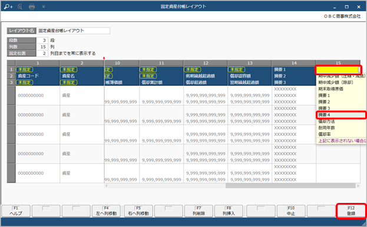Screen dimensions: 367x227
Task: Click the horizontal scrollbar left arrow
Action: 107,186
